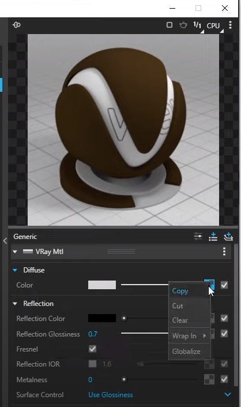Click the Diffuse Color texture map slot

pos(209,283)
